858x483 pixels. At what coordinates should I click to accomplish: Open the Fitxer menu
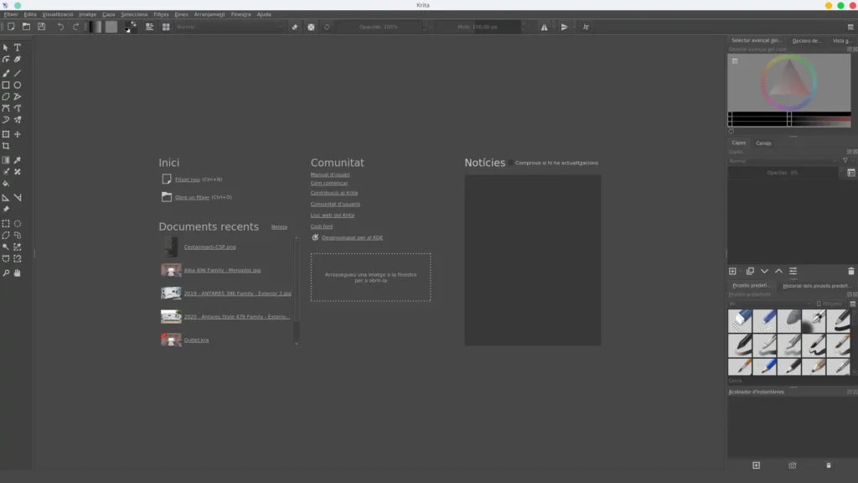(x=10, y=14)
